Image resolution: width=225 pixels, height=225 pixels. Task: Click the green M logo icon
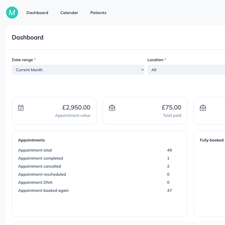point(12,13)
